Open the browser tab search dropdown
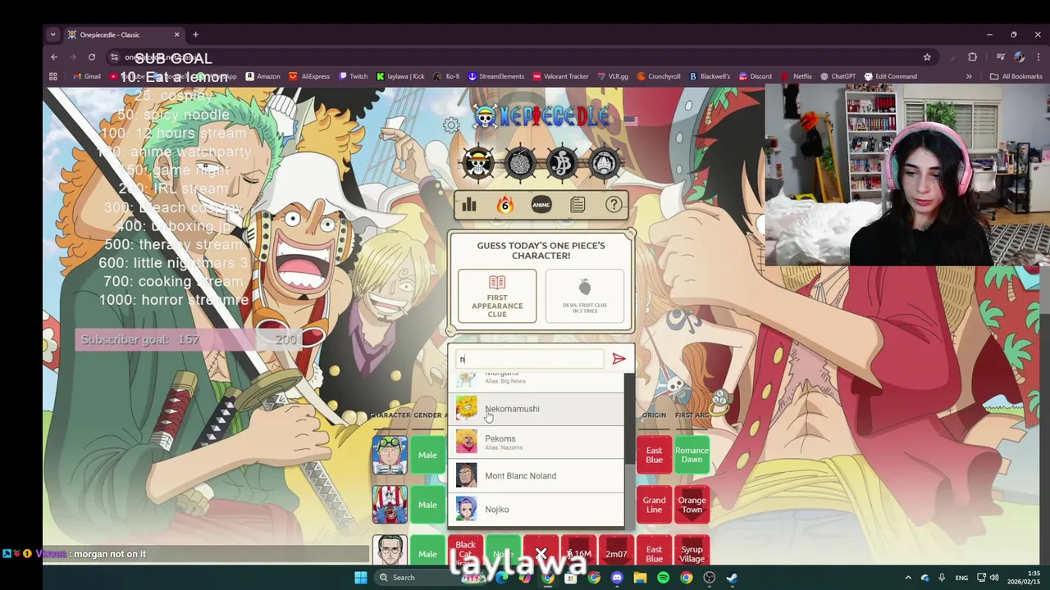Image resolution: width=1050 pixels, height=590 pixels. pos(52,34)
